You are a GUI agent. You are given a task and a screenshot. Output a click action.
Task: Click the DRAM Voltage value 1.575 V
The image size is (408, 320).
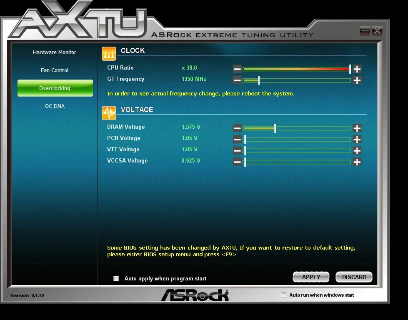pyautogui.click(x=191, y=127)
